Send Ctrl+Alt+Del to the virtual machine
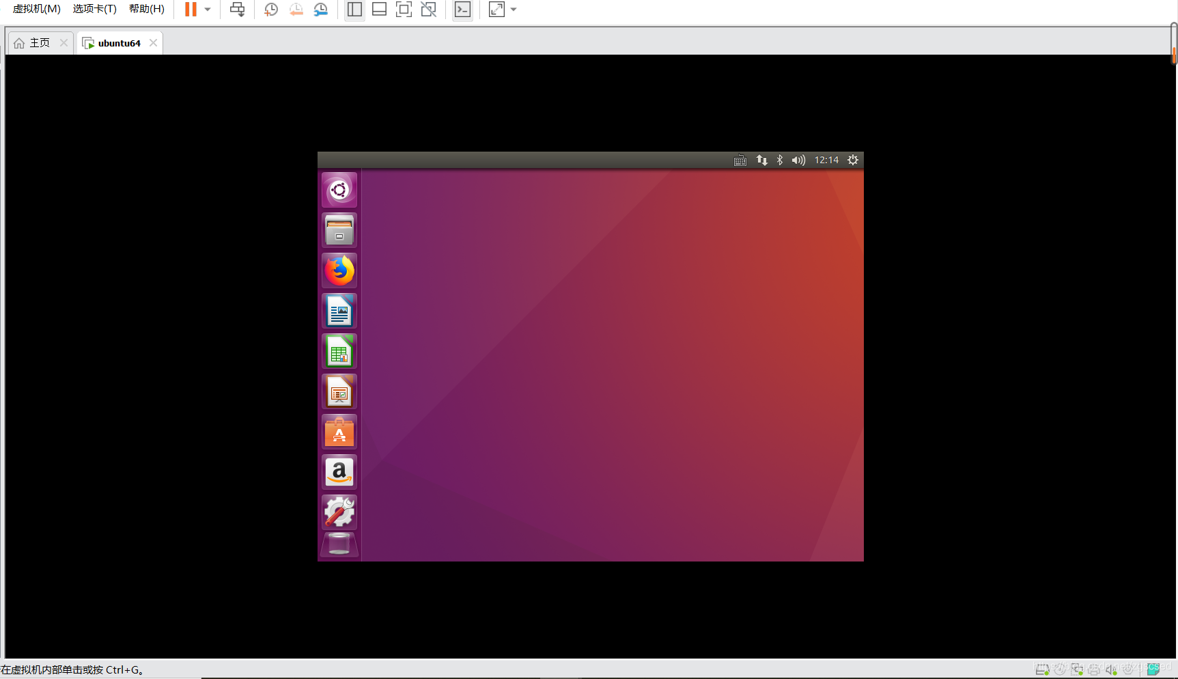 pyautogui.click(x=237, y=10)
